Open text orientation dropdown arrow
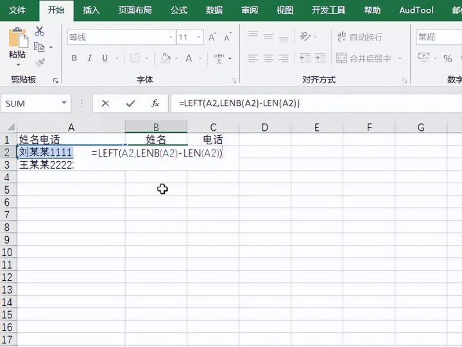Viewport: 462px width, 347px height. point(315,37)
